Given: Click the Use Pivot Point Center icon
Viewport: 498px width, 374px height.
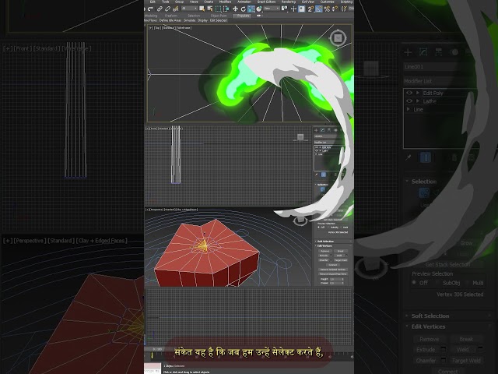Looking at the screenshot, I should (285, 9).
